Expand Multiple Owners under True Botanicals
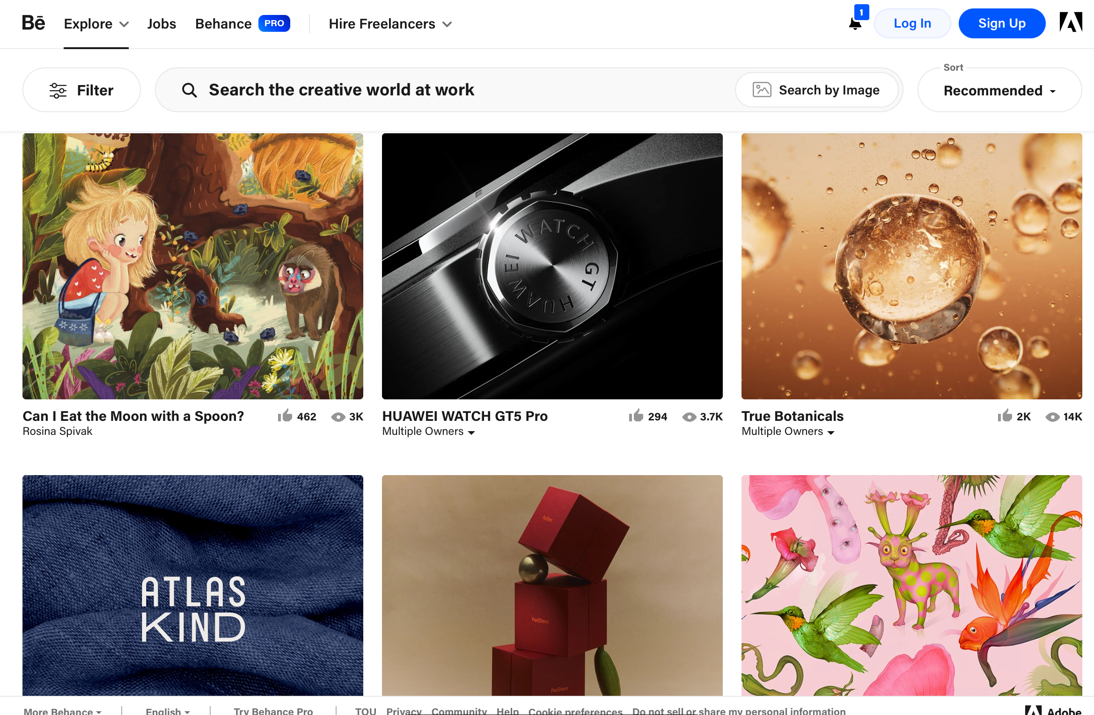The width and height of the screenshot is (1094, 715). [x=788, y=431]
